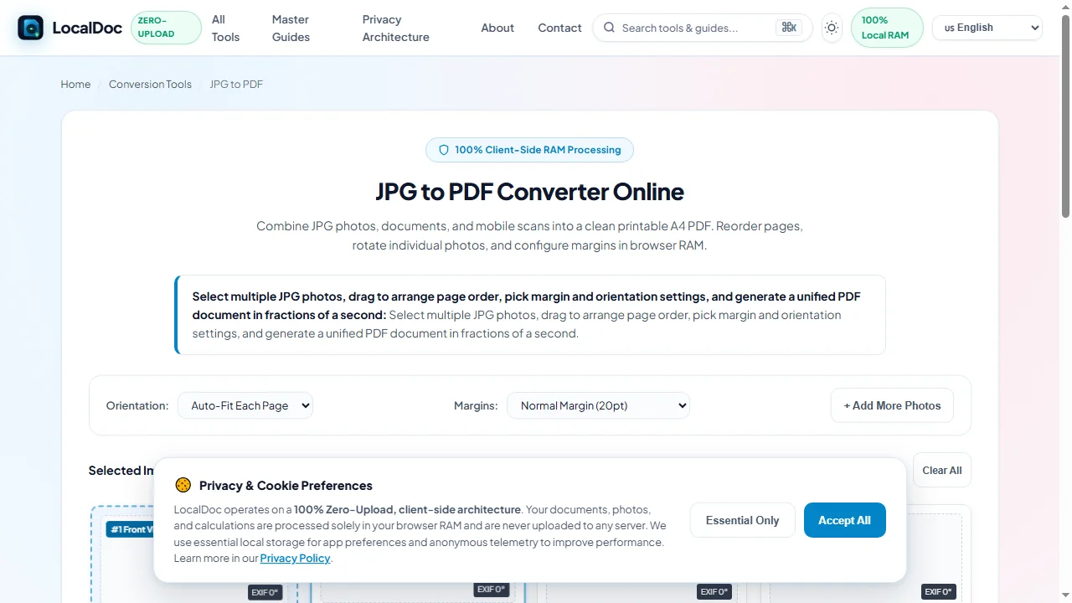Screen dimensions: 1072x603
Task: Click the ⌘K shortcut badge
Action: (789, 28)
